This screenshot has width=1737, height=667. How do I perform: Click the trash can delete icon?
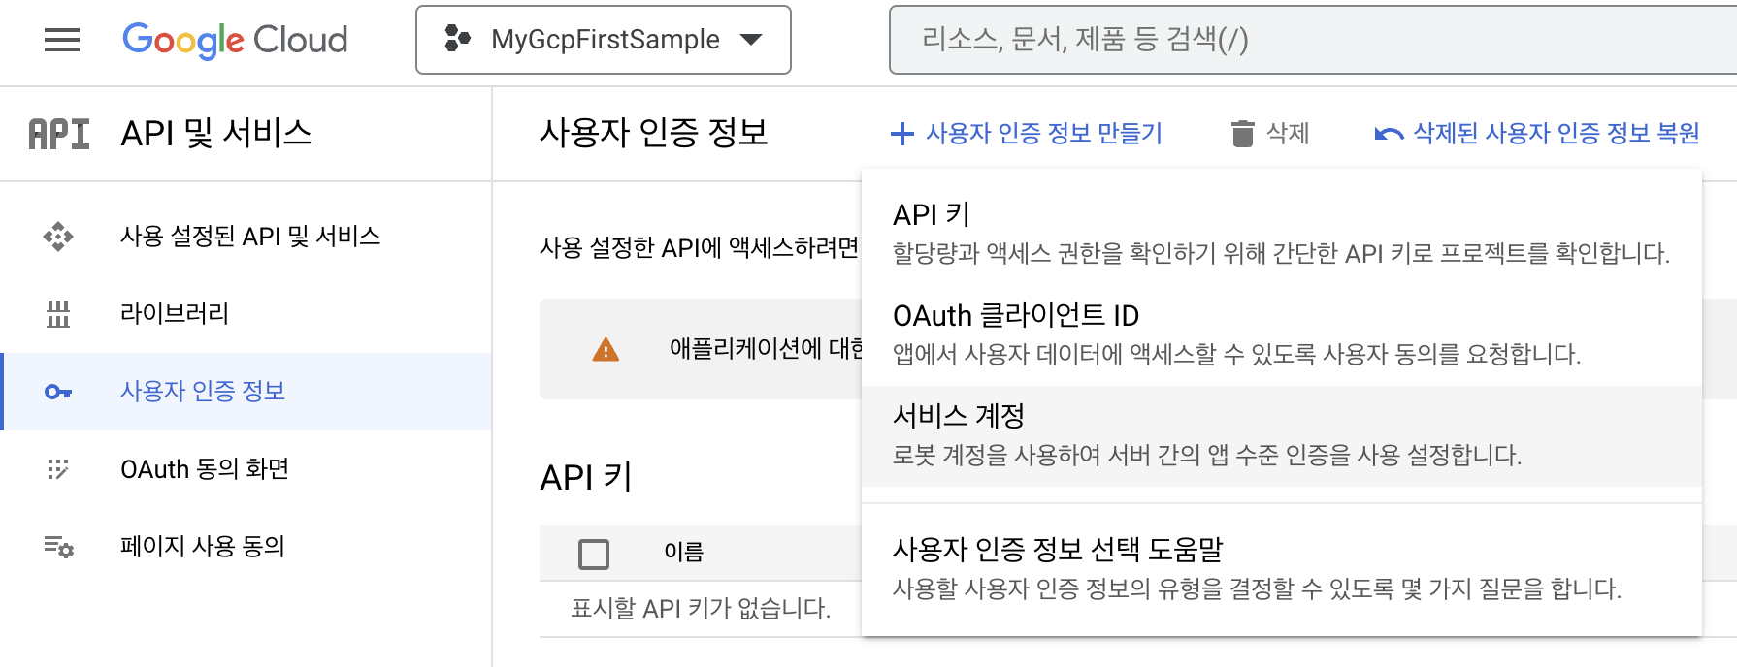click(1242, 134)
